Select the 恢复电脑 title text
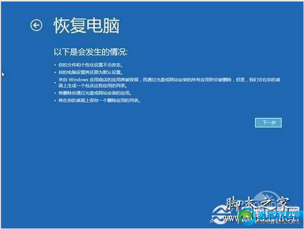 [x=87, y=25]
